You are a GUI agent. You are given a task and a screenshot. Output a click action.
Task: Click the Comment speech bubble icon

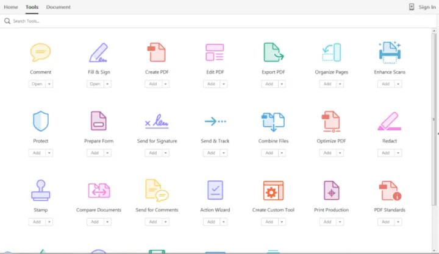[40, 52]
